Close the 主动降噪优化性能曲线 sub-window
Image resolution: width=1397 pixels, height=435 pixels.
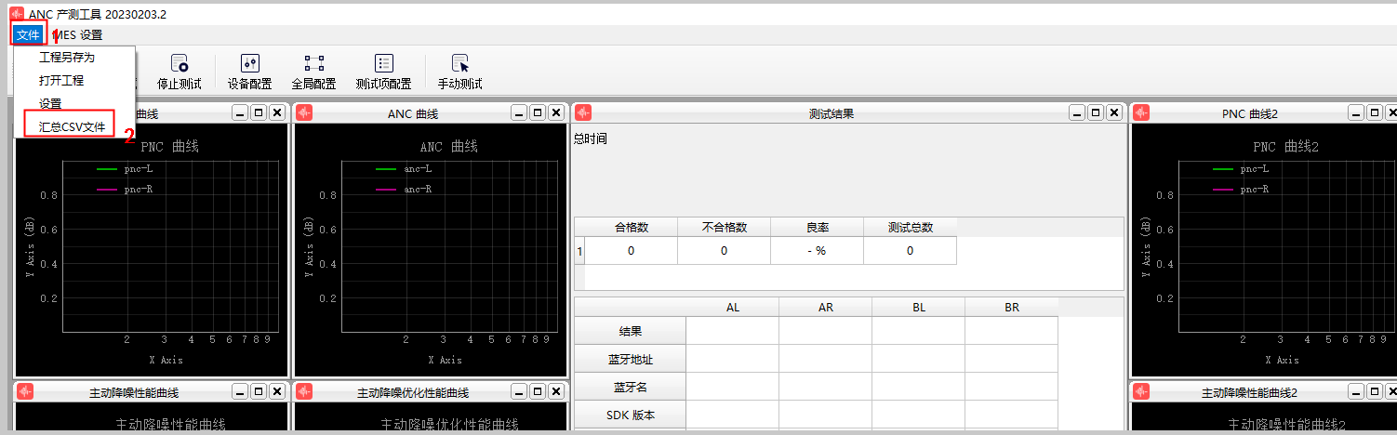tap(556, 391)
